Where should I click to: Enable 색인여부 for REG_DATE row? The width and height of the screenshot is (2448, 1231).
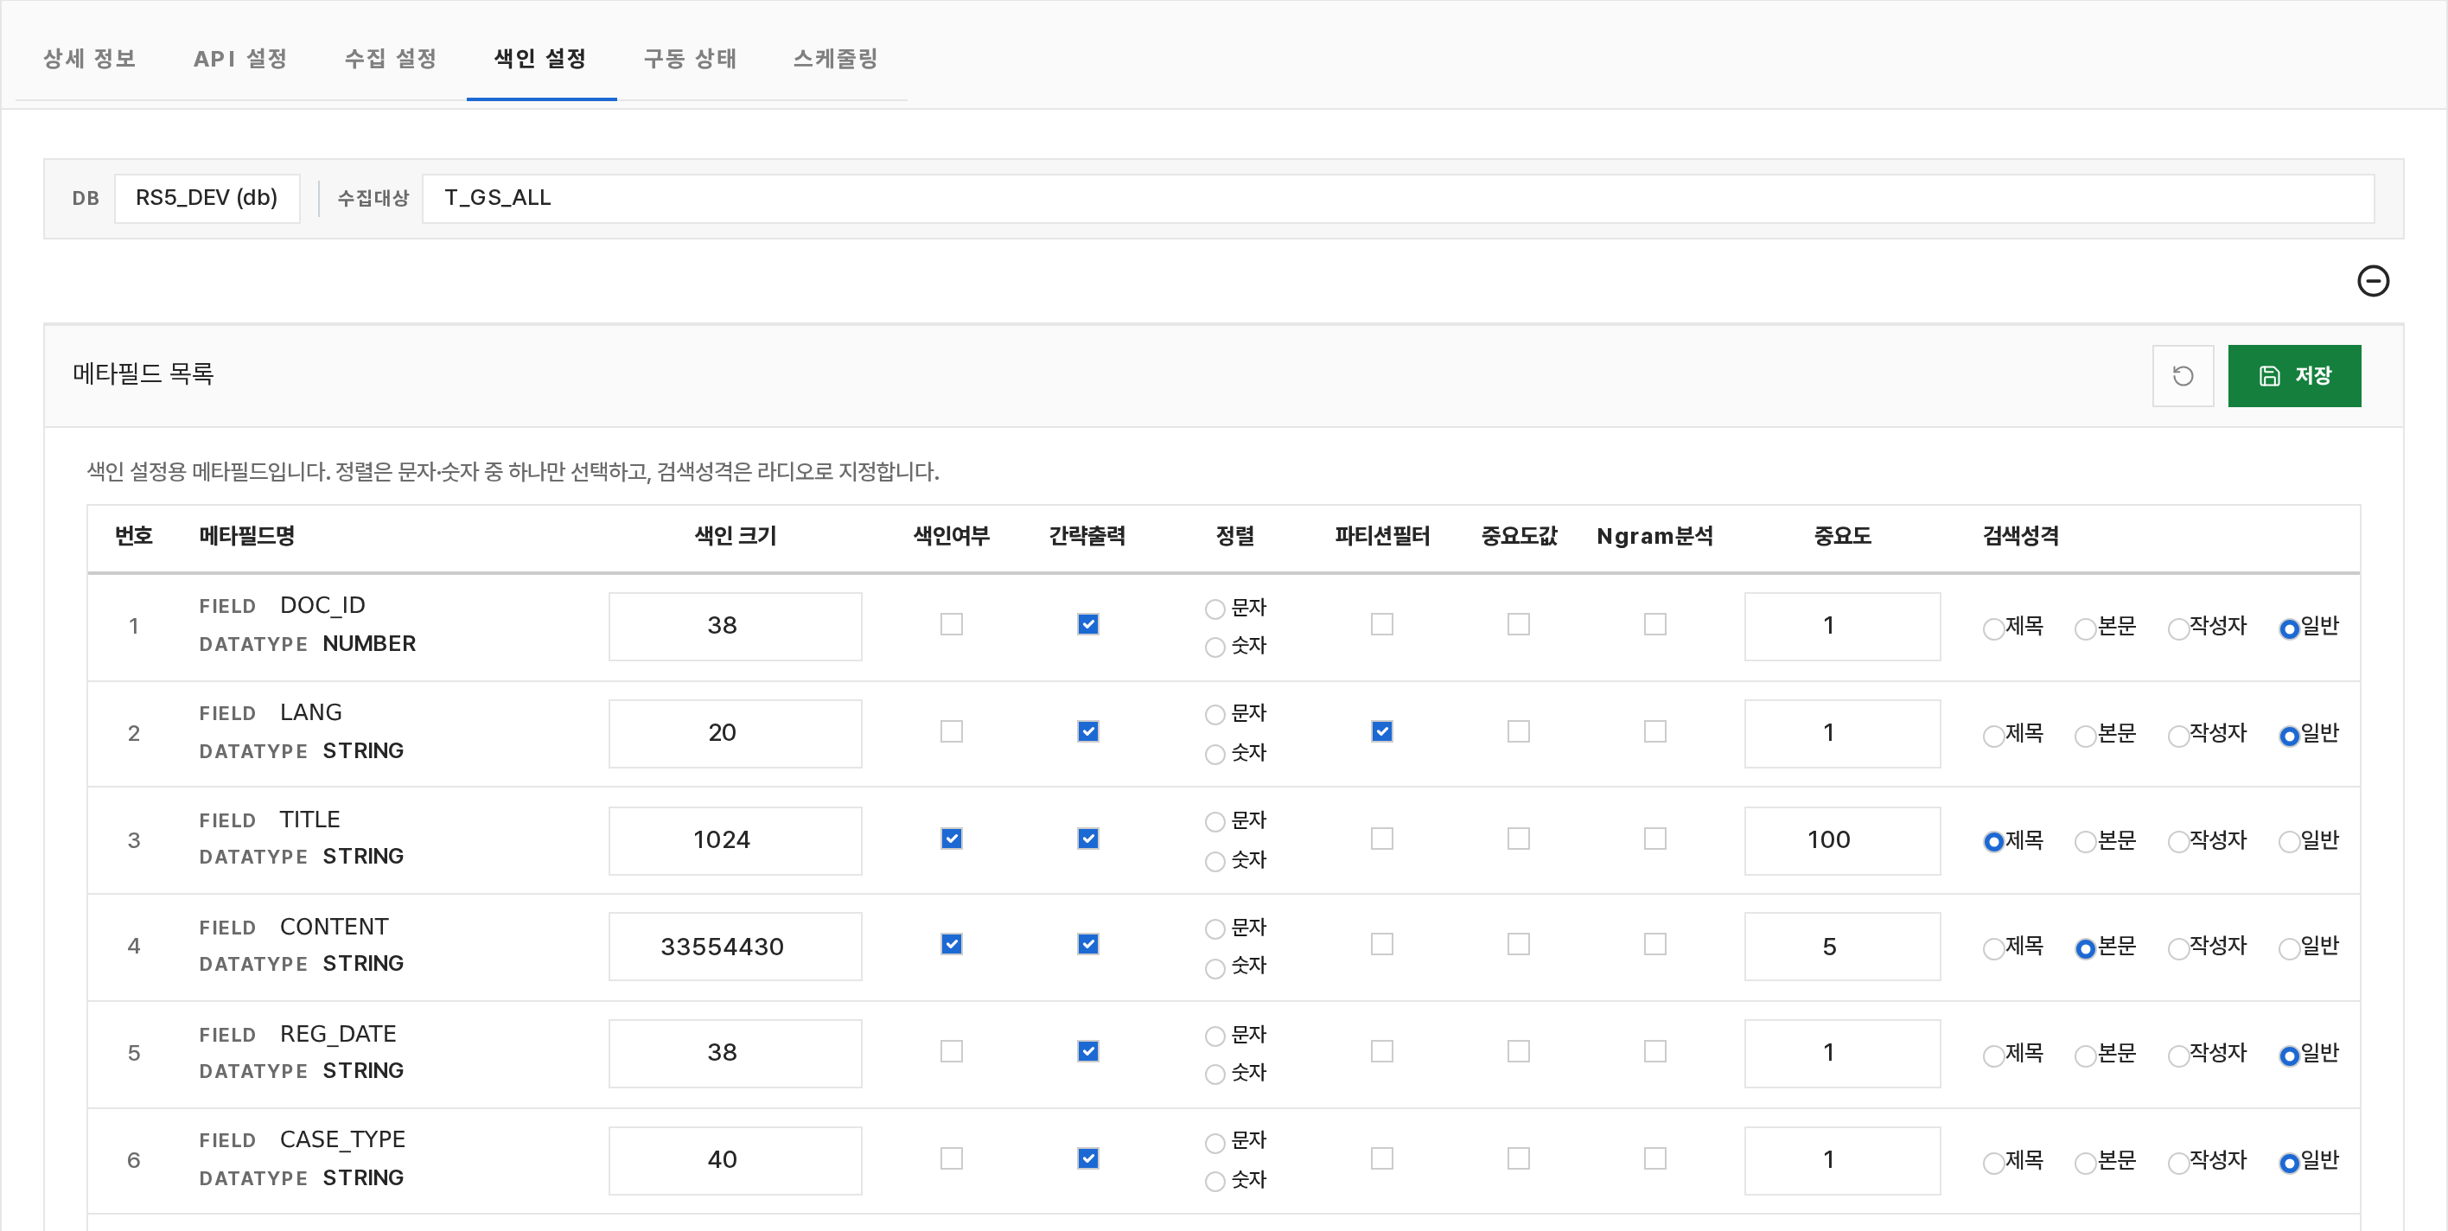(x=951, y=1051)
